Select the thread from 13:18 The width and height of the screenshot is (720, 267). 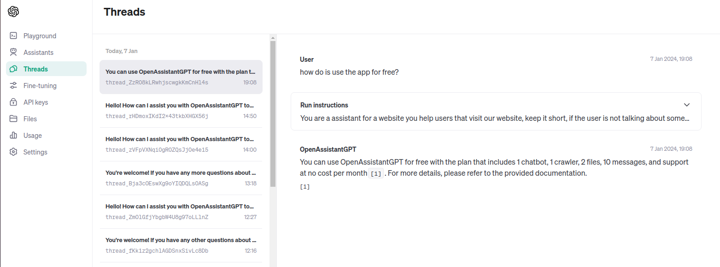point(181,178)
